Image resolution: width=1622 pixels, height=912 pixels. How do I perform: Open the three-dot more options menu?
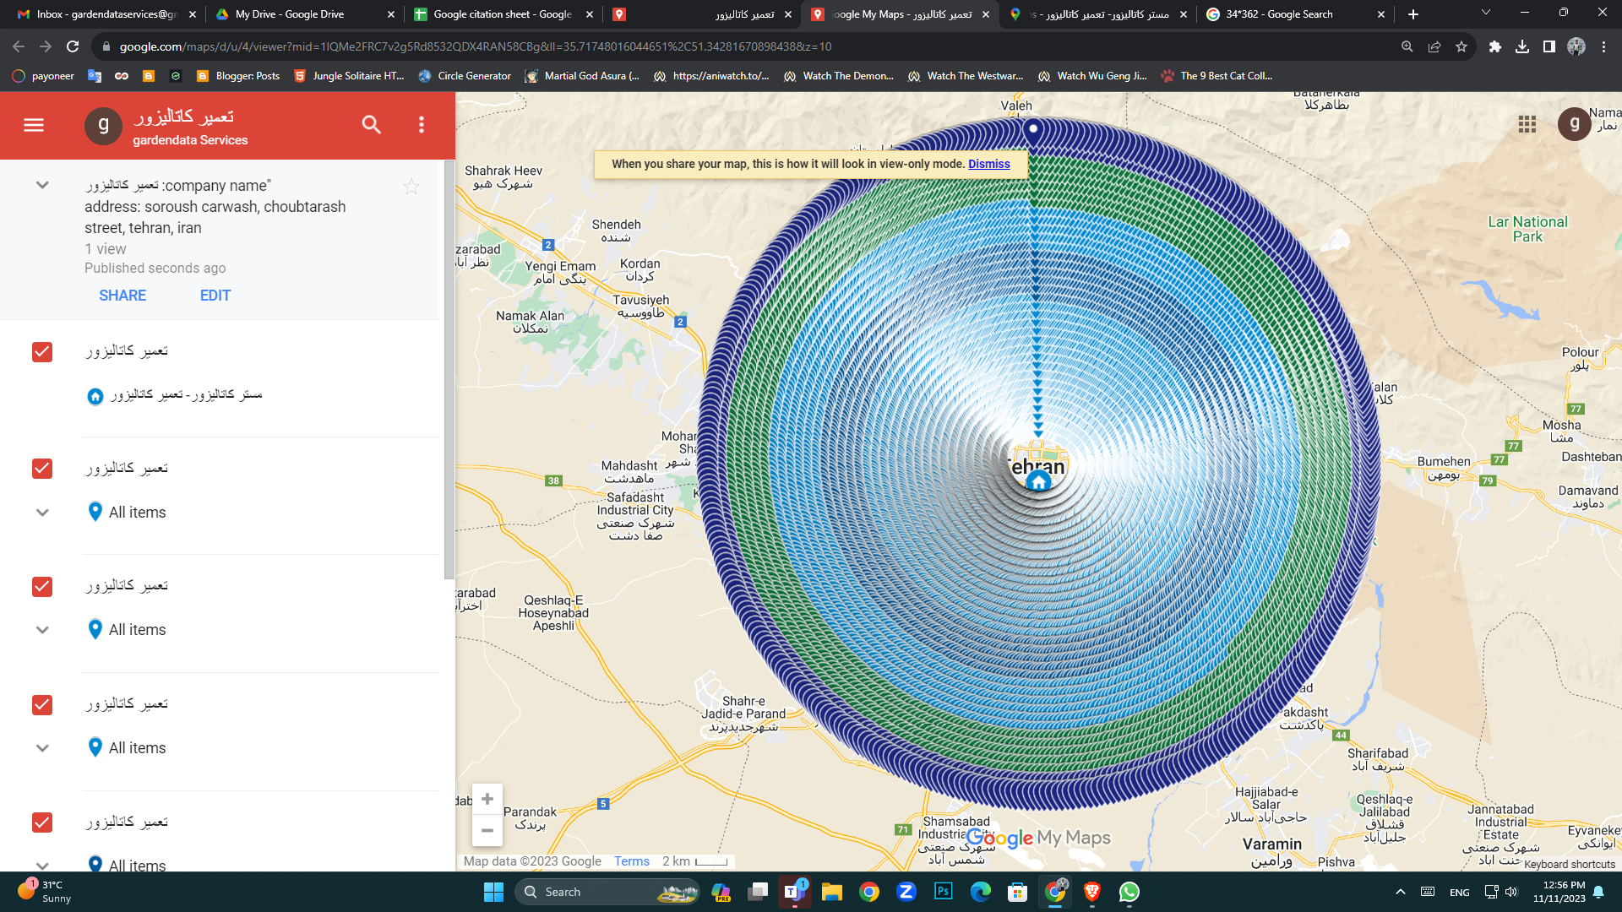pos(422,125)
